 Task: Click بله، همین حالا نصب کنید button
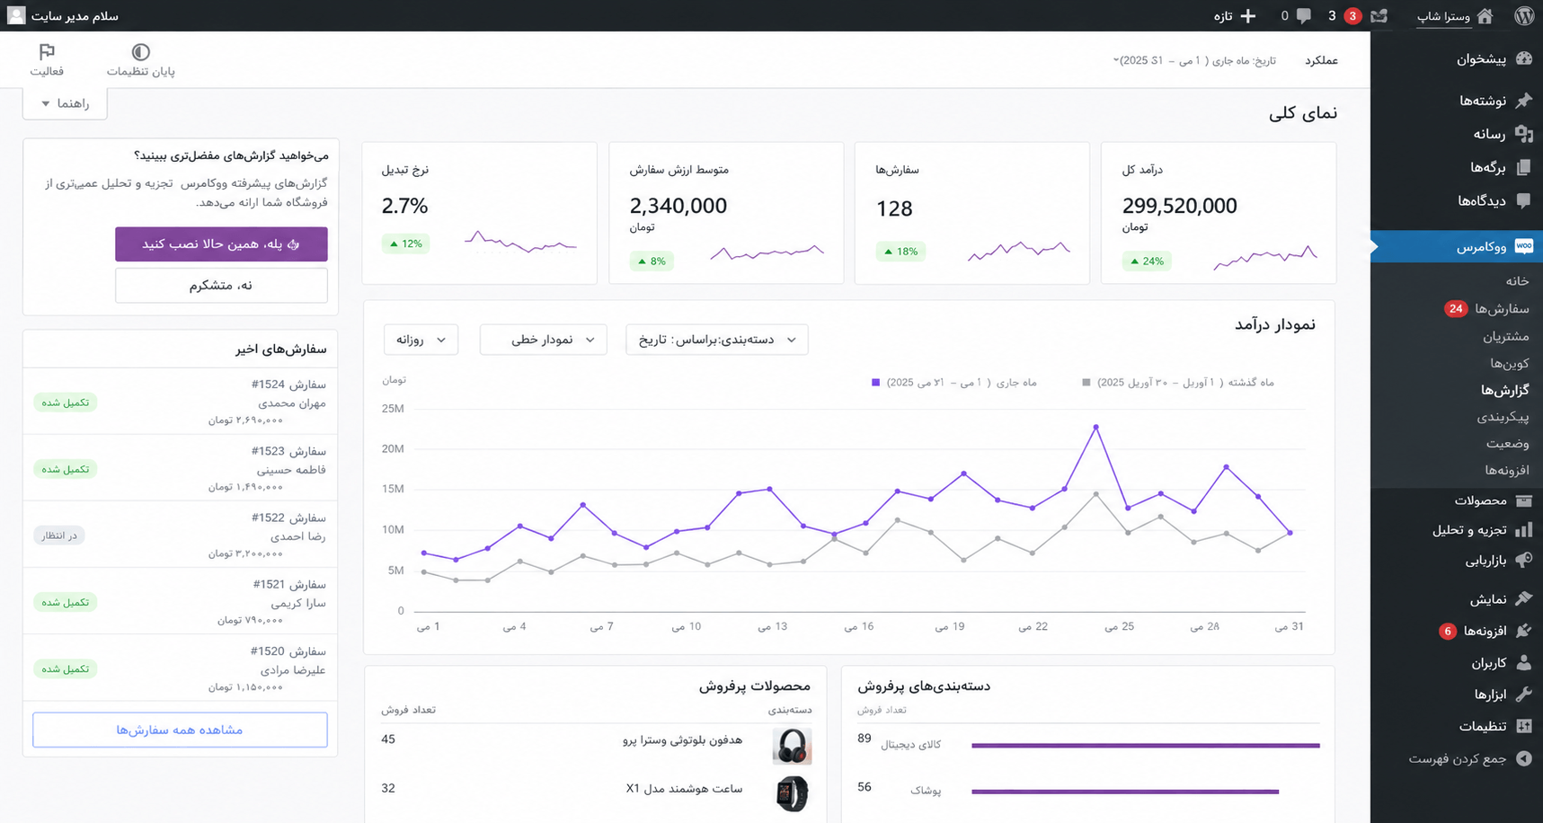click(x=221, y=243)
